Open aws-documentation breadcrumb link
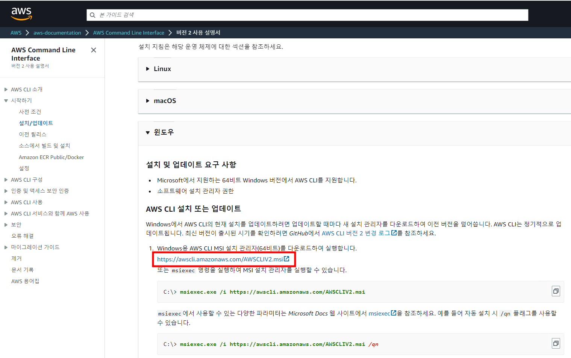The image size is (571, 358). point(57,33)
